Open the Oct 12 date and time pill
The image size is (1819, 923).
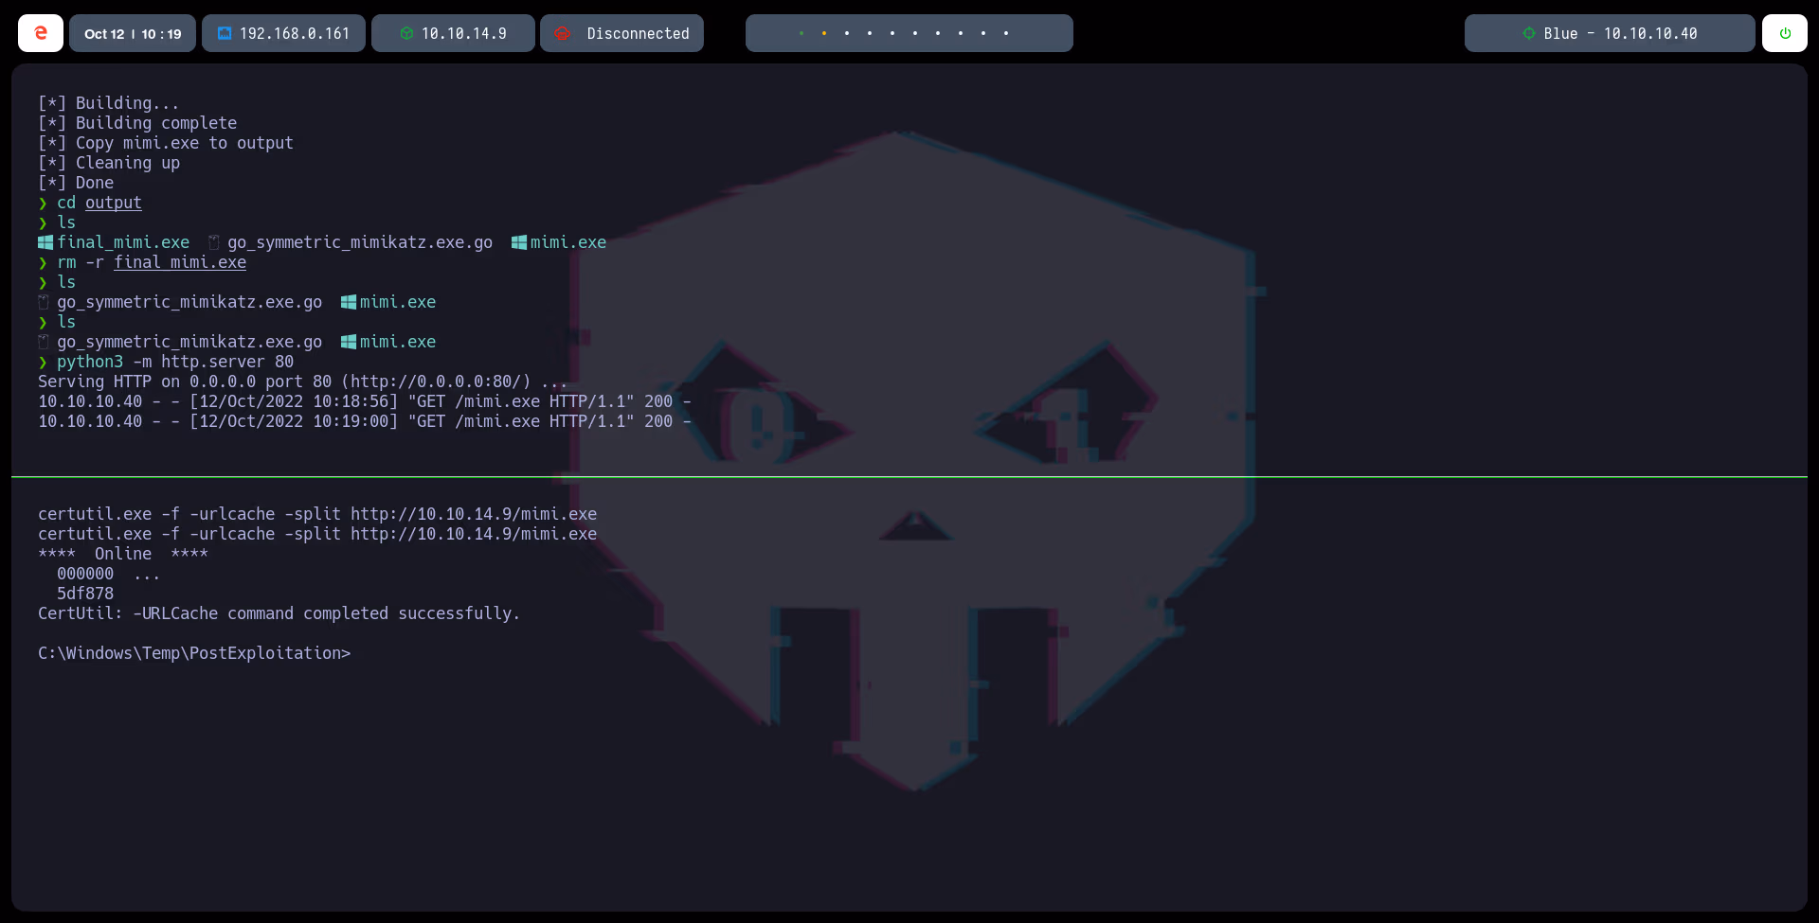132,33
